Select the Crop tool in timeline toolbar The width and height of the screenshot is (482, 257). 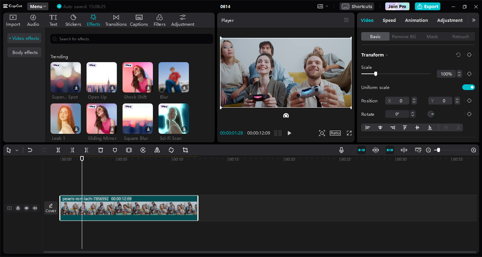tap(185, 150)
